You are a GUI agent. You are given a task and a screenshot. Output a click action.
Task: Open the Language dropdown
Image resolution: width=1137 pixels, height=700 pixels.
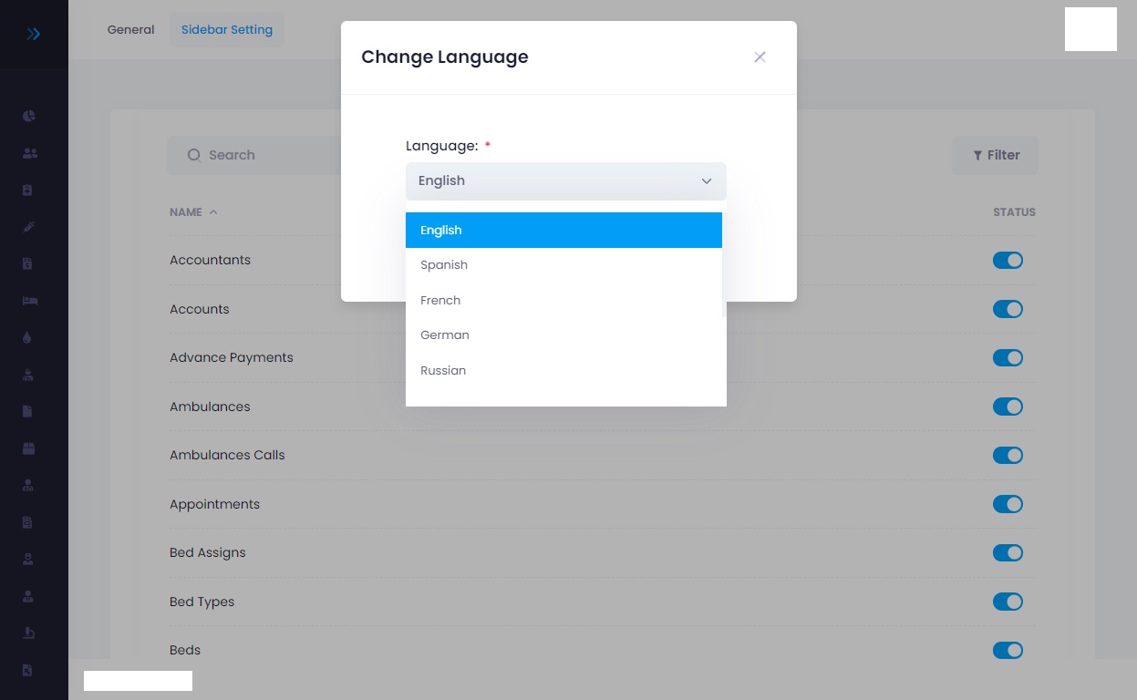point(565,180)
